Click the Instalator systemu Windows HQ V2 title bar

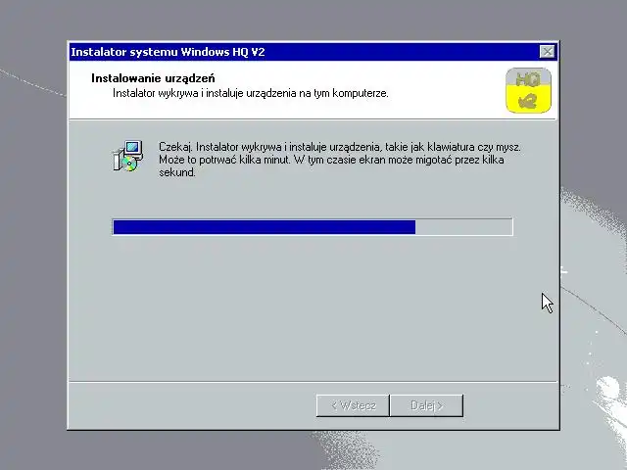click(313, 52)
